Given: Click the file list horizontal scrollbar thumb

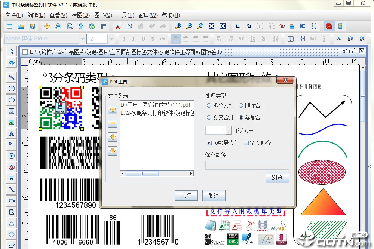Looking at the screenshot, I should coord(142,173).
